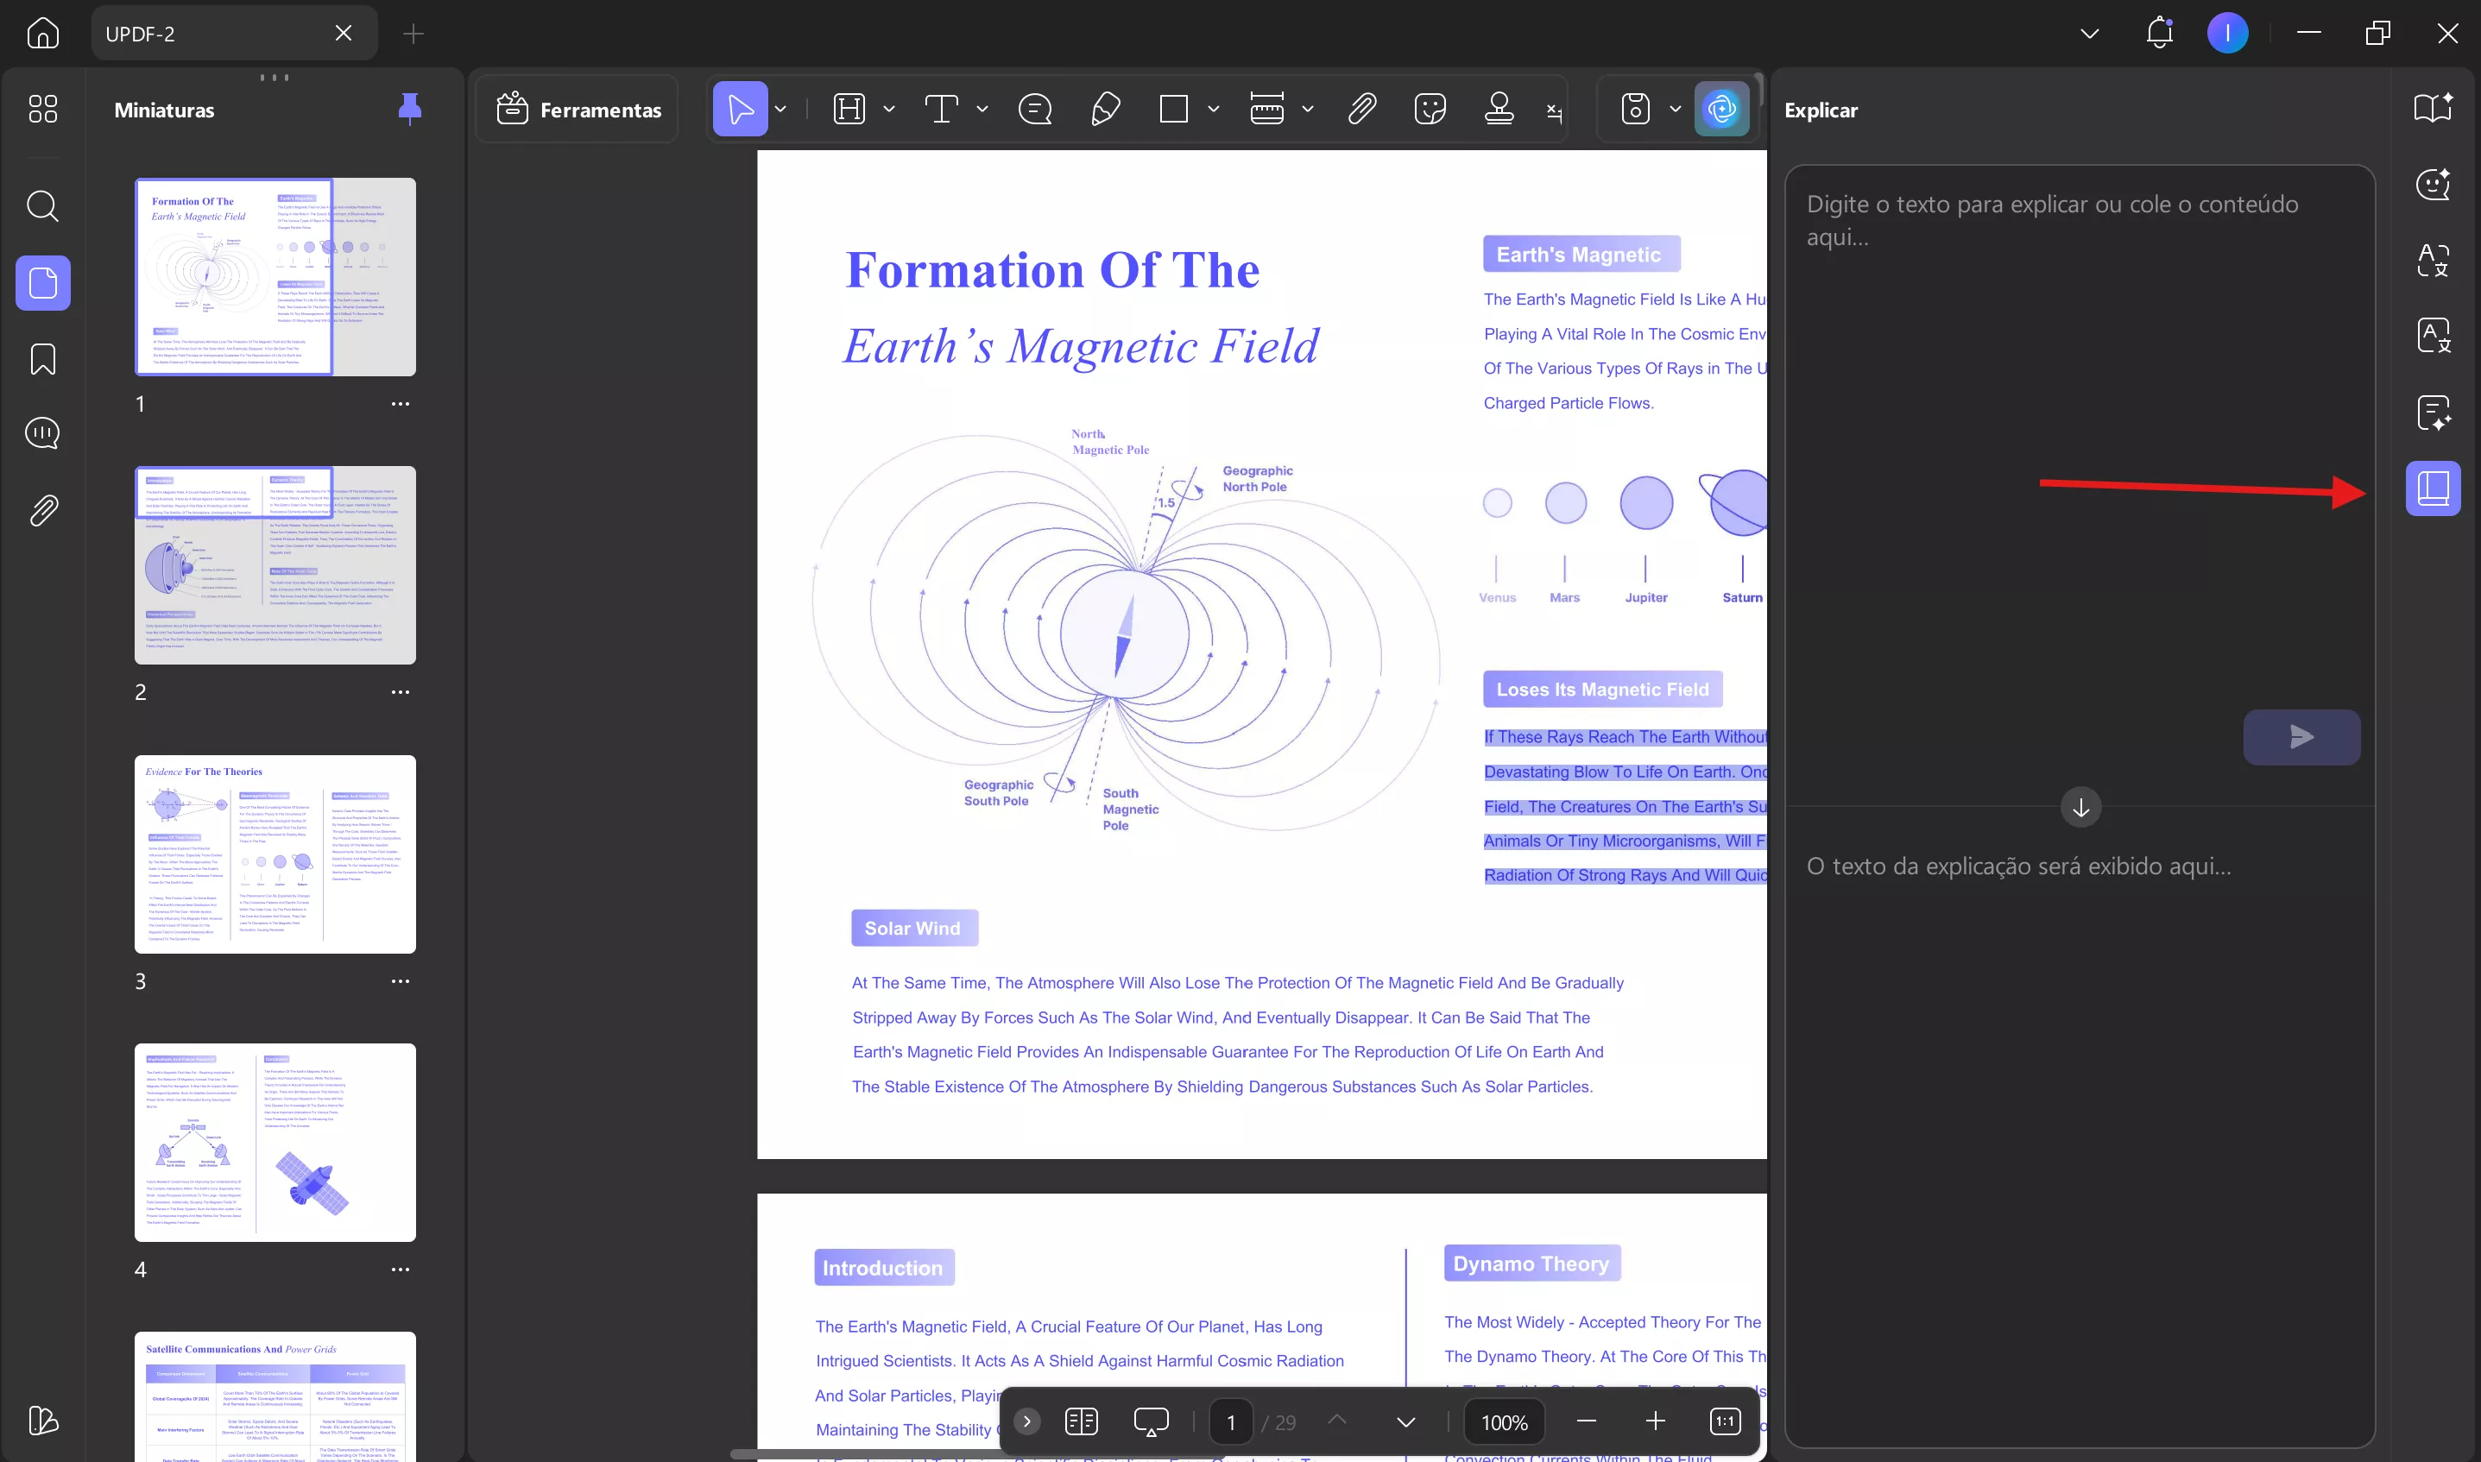Expand the measurement tool dropdown arrow
This screenshot has height=1462, width=2481.
coord(1308,109)
